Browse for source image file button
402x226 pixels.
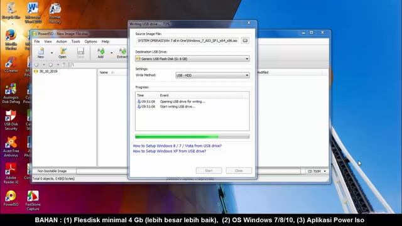[x=245, y=40]
